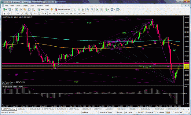Switch to the AUDCAD,H4 chart tab
The image size is (191, 115).
[23, 109]
